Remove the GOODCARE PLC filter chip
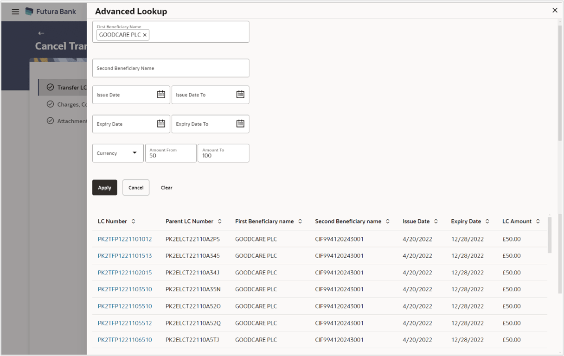The width and height of the screenshot is (564, 356). point(145,35)
